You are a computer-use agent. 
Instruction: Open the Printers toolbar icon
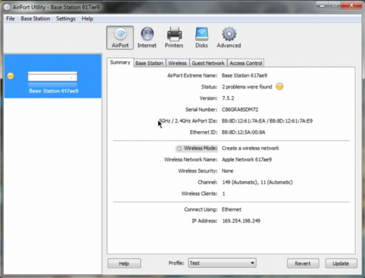point(174,38)
